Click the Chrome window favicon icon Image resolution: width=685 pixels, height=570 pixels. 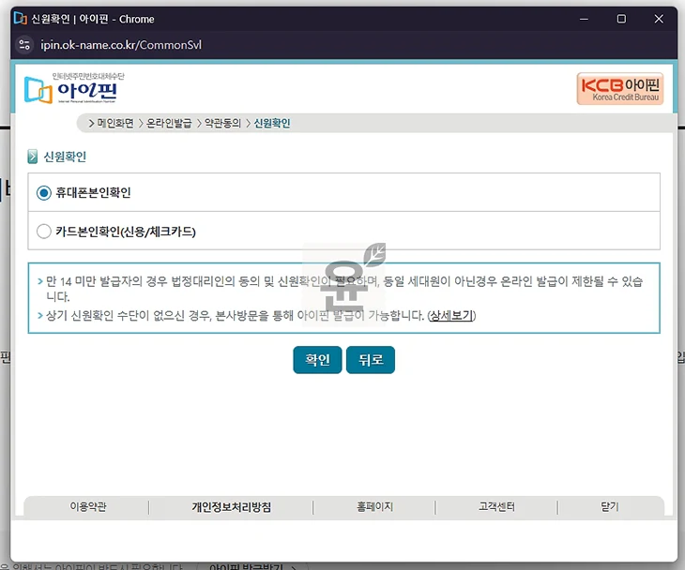(x=20, y=19)
